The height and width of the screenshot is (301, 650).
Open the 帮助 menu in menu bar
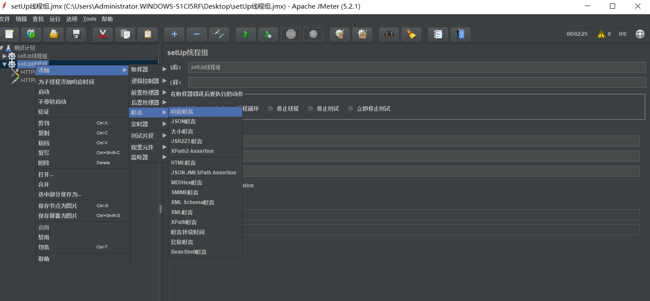click(x=107, y=19)
